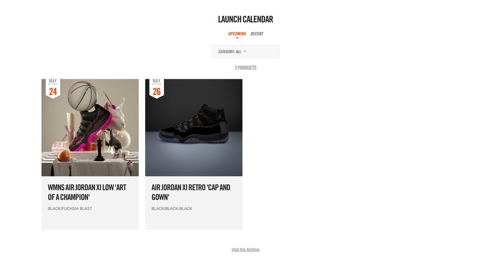Click the May 26 date badge
Viewport: 490px width, 268px height.
click(156, 88)
